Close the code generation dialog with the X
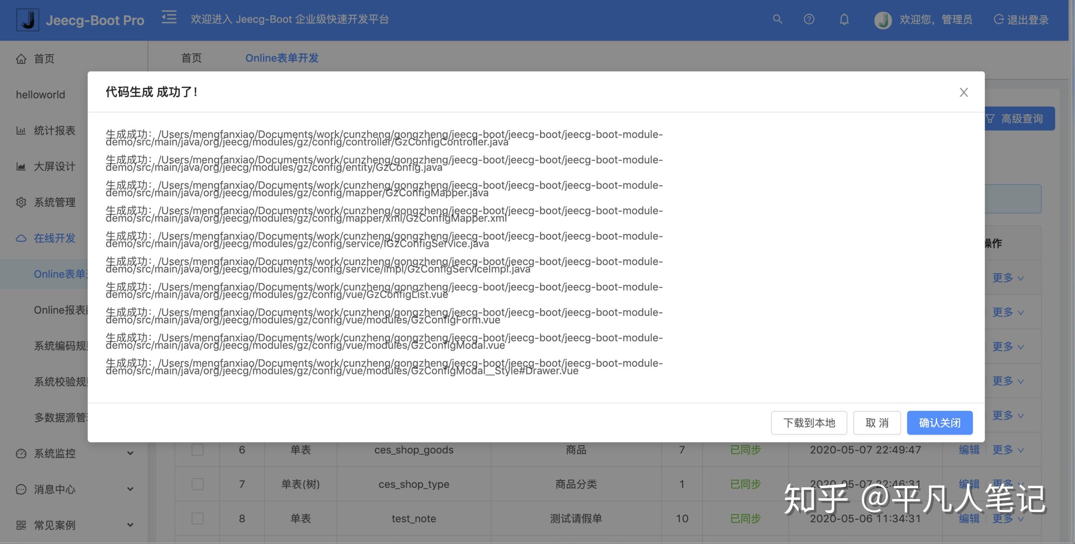 (964, 92)
